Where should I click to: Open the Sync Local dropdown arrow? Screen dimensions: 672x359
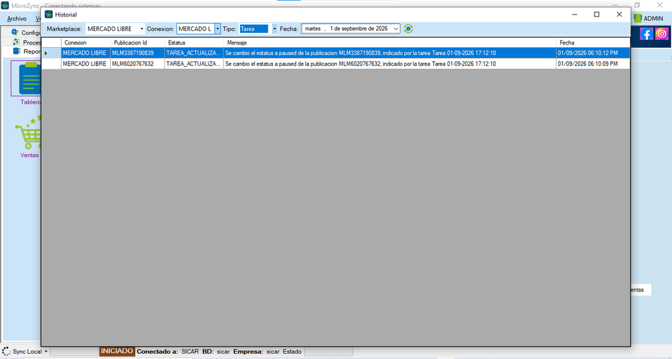tap(46, 352)
